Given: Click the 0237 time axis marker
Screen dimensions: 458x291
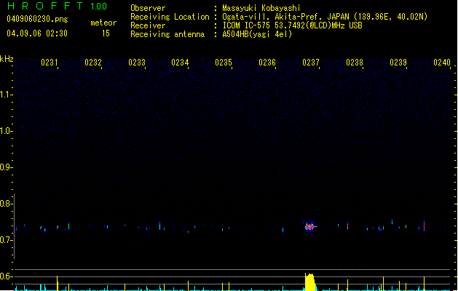Looking at the screenshot, I should tap(311, 63).
